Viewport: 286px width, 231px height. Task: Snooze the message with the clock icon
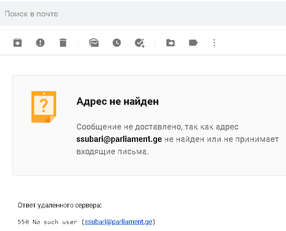[117, 42]
